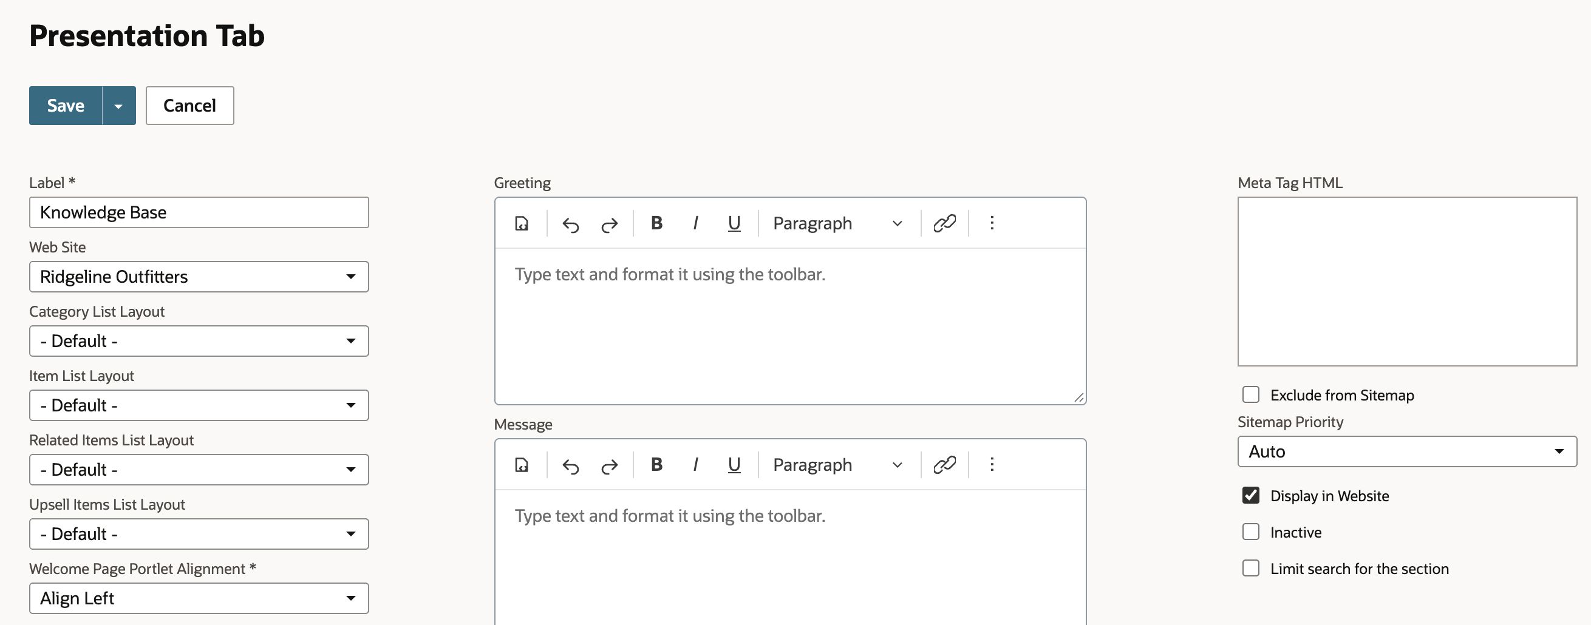Click the Label input field

coord(199,212)
